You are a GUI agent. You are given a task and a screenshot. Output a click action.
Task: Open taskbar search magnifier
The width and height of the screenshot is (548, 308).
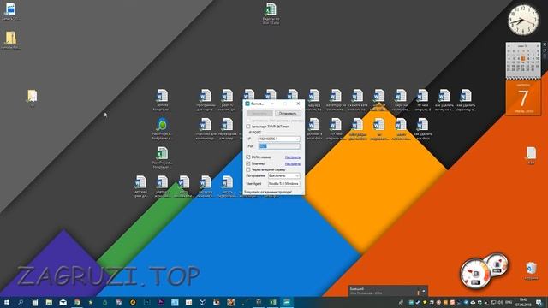point(21,302)
